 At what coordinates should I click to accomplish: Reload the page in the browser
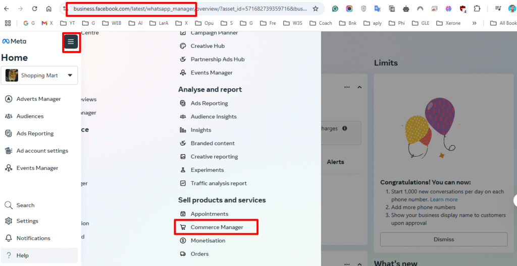(x=35, y=9)
